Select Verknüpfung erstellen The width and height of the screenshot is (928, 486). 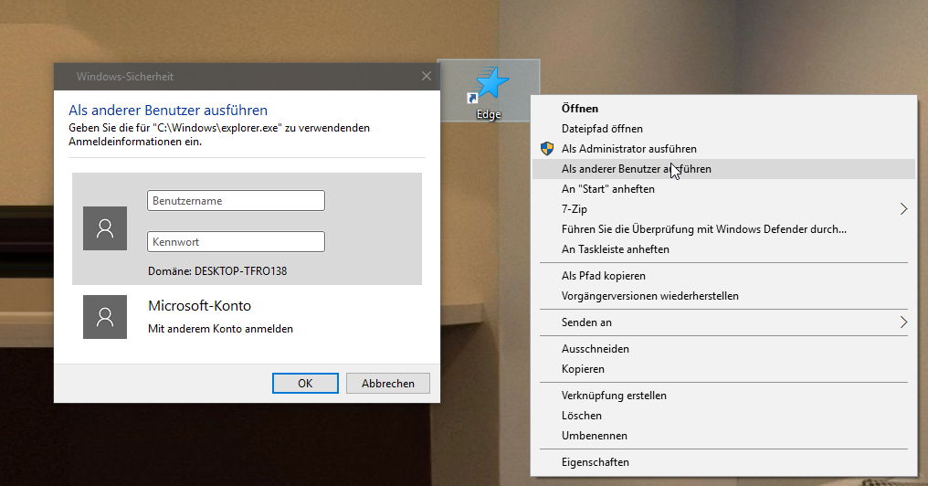tap(723, 396)
